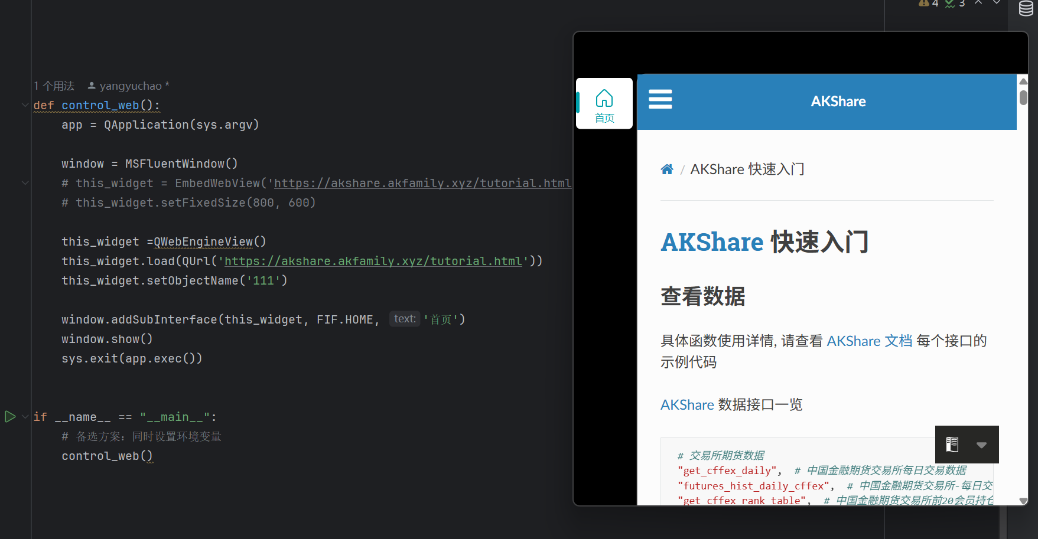Viewport: 1038px width, 539px height.
Task: Click the sys.exit(app.exec()) line
Action: click(x=132, y=358)
